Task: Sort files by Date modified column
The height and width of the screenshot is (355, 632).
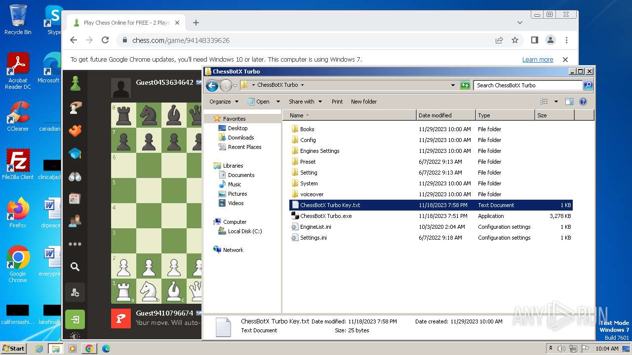Action: (446, 115)
